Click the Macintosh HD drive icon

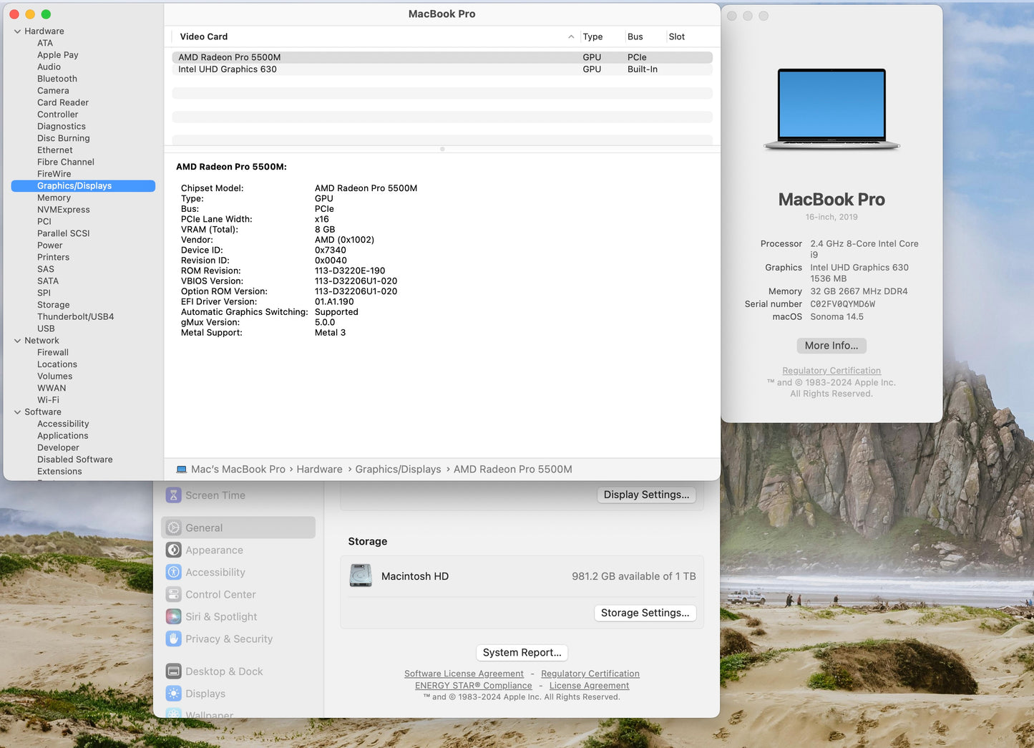click(x=361, y=575)
